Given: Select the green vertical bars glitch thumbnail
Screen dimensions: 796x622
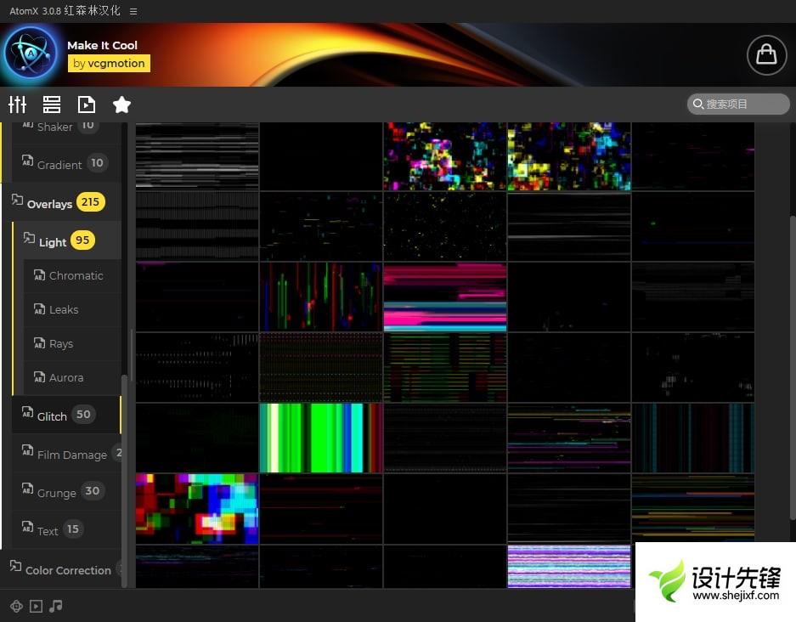Looking at the screenshot, I should click(x=321, y=438).
